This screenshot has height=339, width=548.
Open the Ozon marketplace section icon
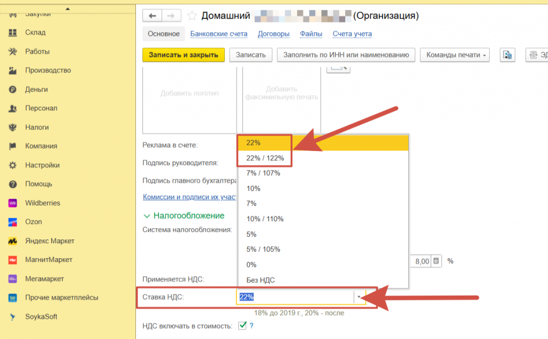(x=13, y=222)
